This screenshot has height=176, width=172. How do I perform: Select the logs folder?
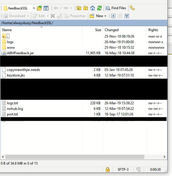coord(10,42)
